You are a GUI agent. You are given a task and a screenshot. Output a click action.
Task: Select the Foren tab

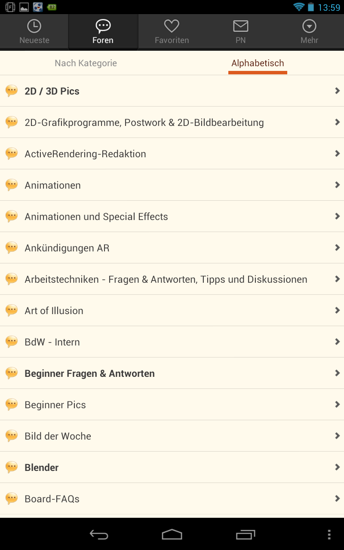point(103,31)
